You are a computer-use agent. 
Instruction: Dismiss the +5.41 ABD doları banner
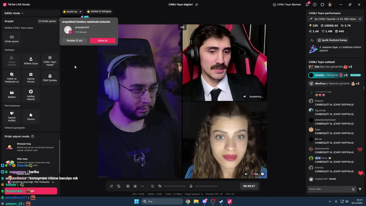[x=360, y=19]
